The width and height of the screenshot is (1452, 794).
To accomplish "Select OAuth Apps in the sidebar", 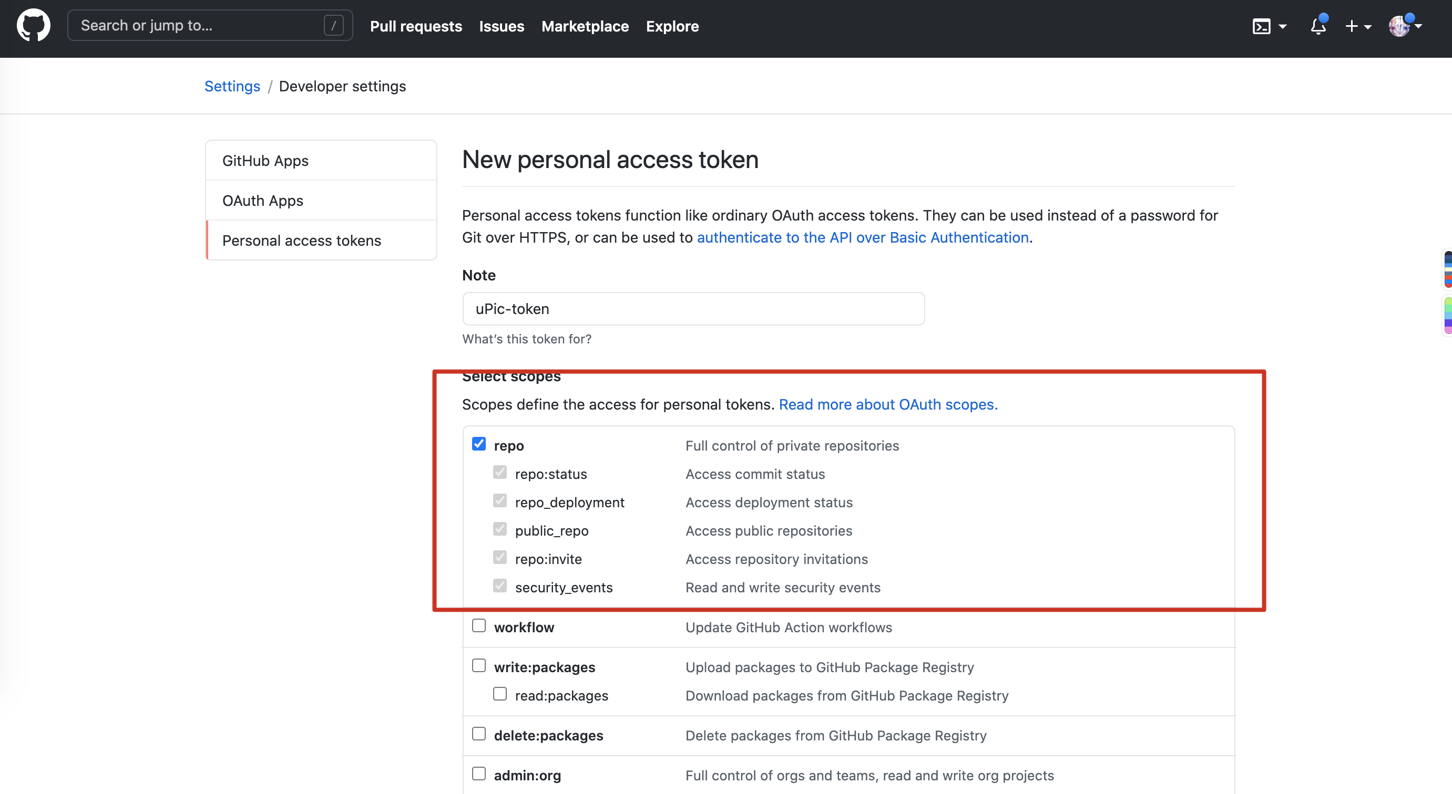I will point(263,201).
